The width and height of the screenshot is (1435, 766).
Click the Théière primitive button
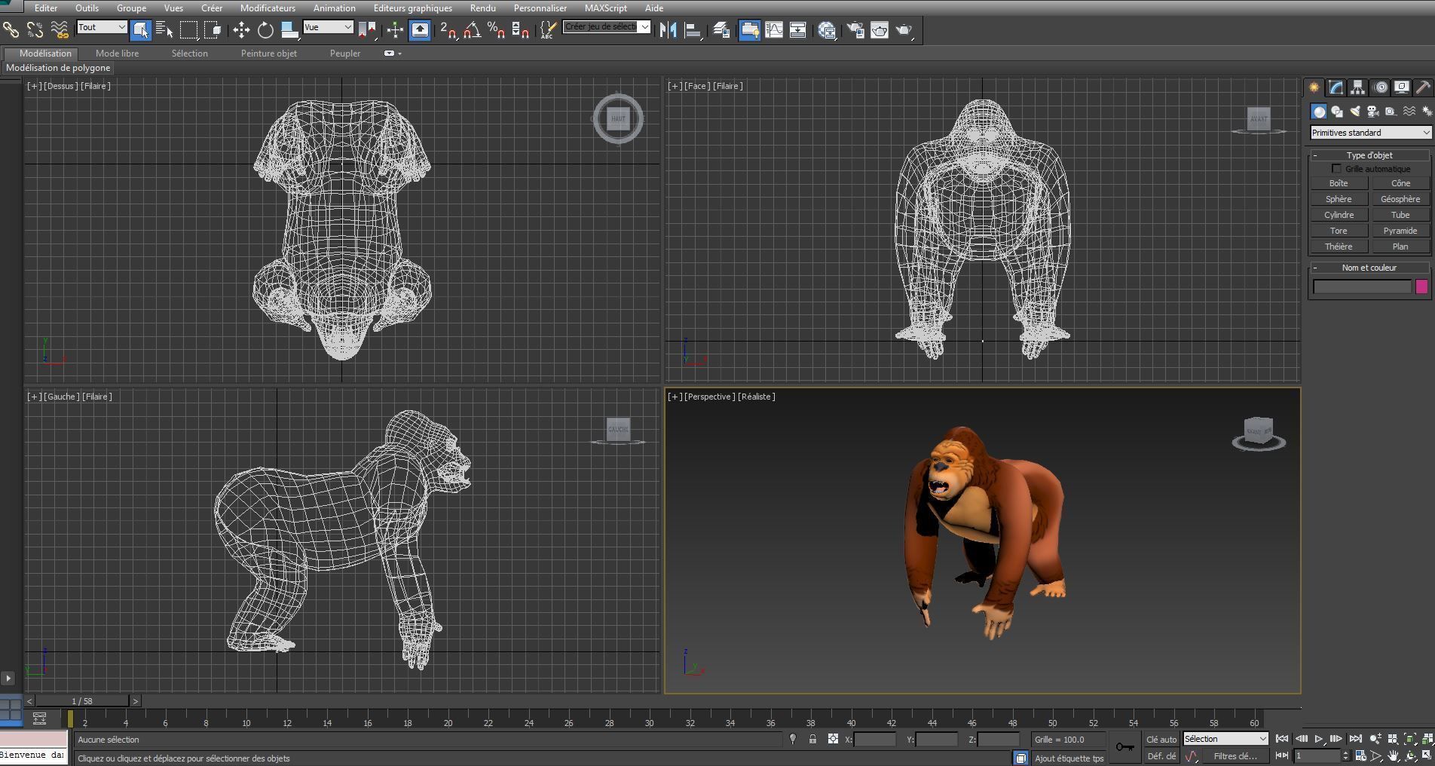click(x=1339, y=247)
